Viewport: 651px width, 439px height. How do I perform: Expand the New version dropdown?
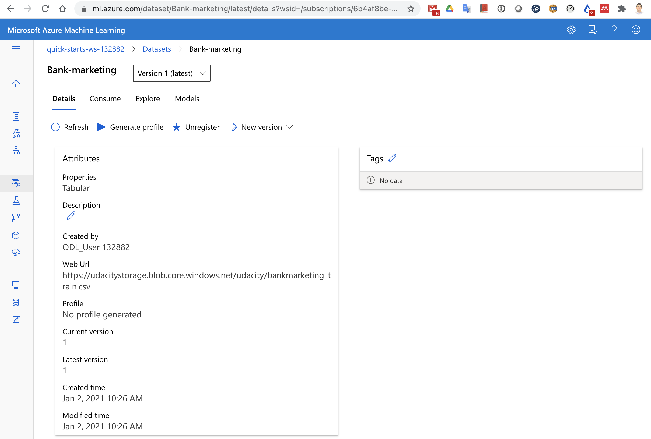(290, 127)
